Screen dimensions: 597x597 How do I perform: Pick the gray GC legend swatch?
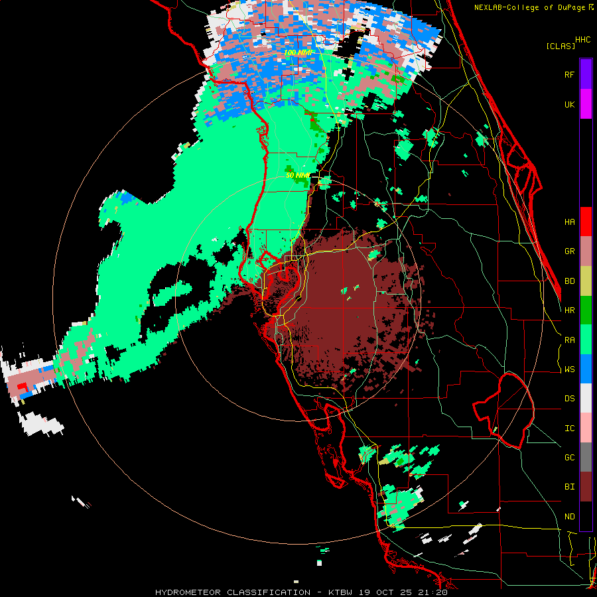(x=586, y=457)
